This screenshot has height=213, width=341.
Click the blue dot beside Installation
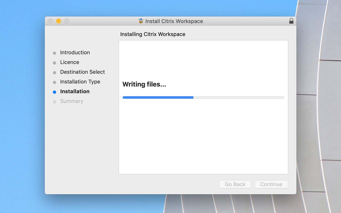pos(55,92)
